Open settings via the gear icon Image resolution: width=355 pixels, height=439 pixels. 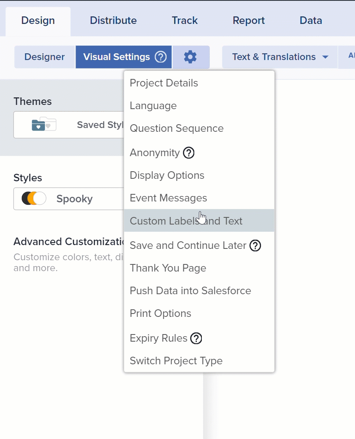click(x=191, y=57)
